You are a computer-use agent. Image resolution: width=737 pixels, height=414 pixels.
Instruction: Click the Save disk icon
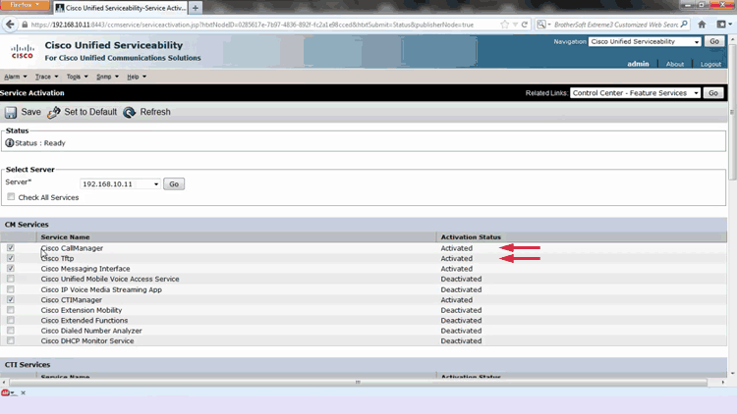click(x=11, y=112)
